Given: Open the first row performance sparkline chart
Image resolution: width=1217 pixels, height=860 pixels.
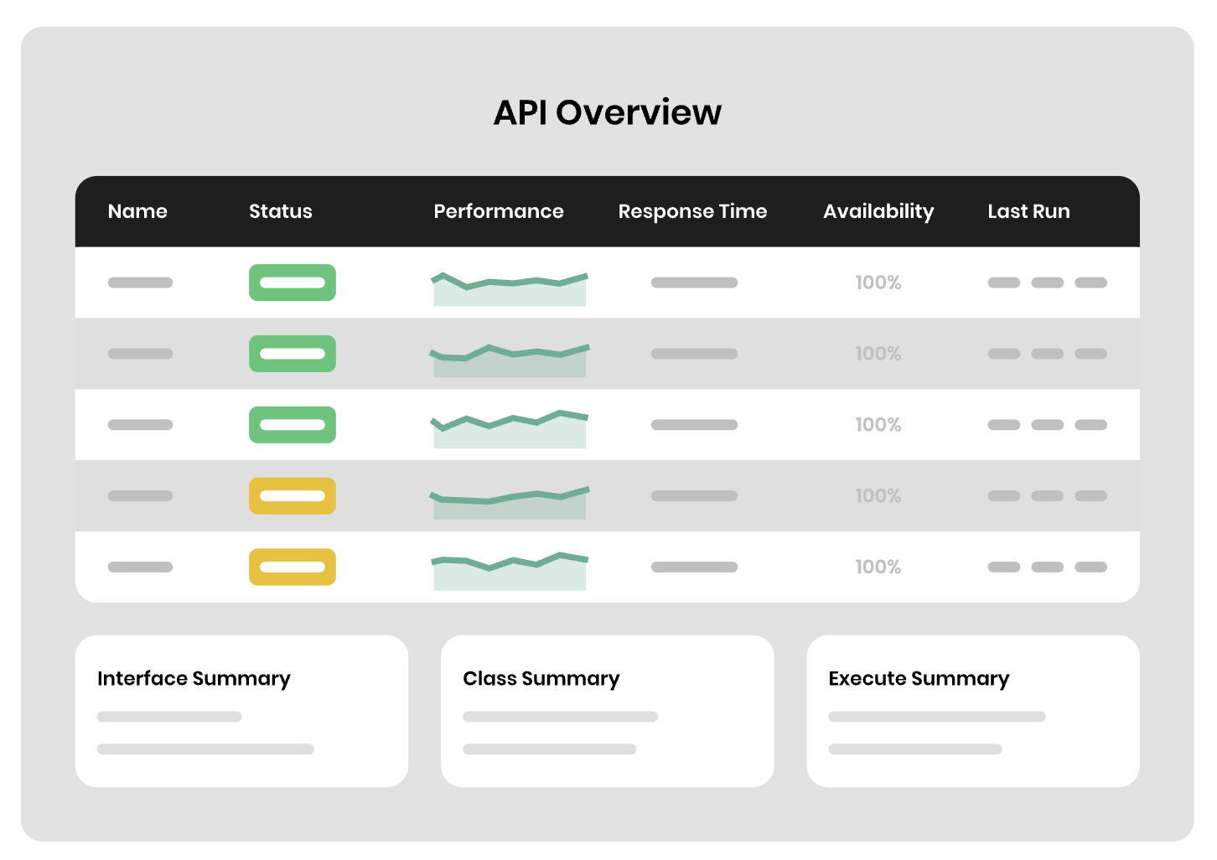Looking at the screenshot, I should point(509,288).
